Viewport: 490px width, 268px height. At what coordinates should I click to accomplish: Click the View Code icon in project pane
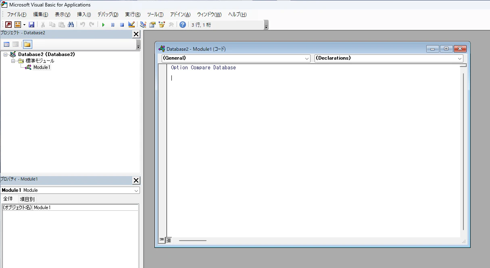pyautogui.click(x=7, y=44)
